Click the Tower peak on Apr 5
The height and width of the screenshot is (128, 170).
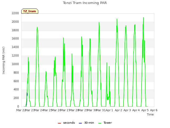[143, 18]
